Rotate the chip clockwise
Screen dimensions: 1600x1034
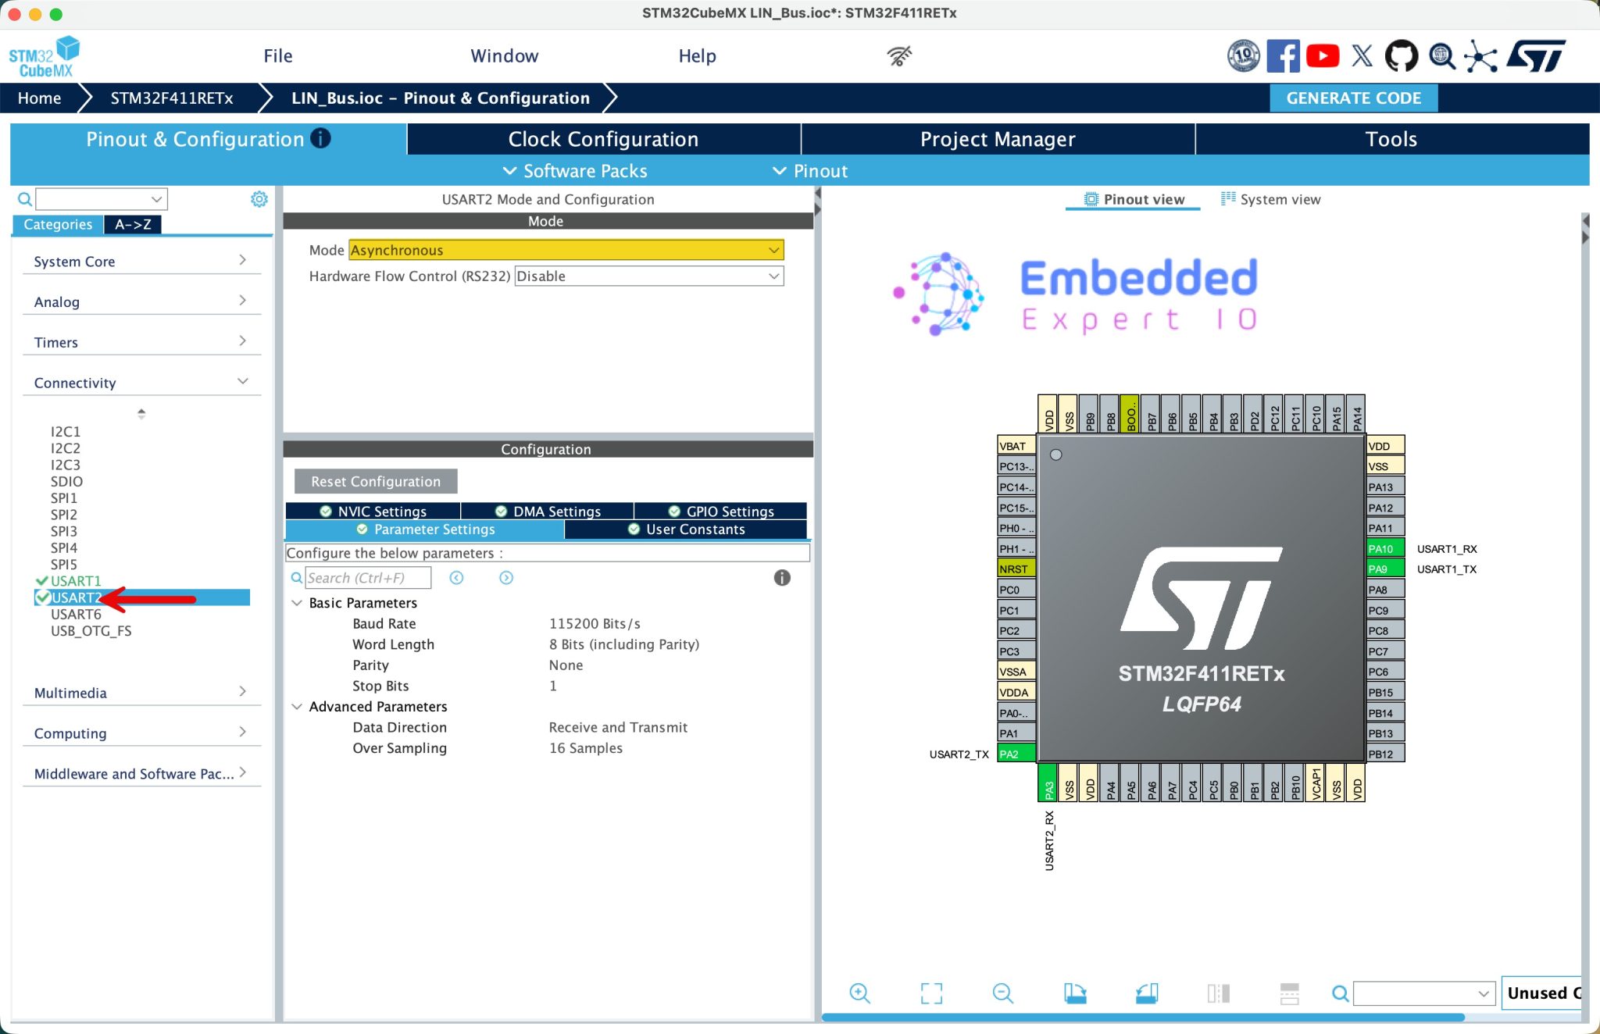1074,993
